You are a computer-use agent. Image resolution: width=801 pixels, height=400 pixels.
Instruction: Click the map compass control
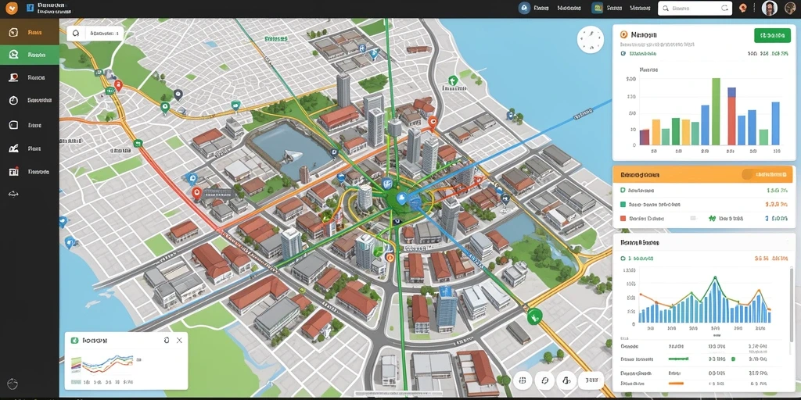(590, 40)
